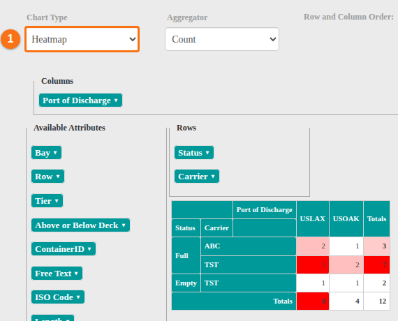
Task: Click the grand total cell 12
Action: (x=376, y=301)
